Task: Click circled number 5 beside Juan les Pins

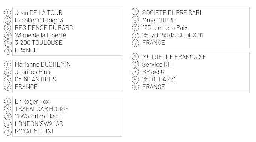Action: (x=7, y=72)
